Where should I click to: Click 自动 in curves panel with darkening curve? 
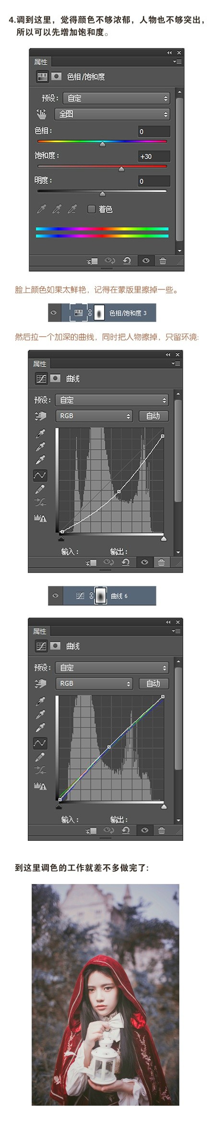click(x=153, y=416)
